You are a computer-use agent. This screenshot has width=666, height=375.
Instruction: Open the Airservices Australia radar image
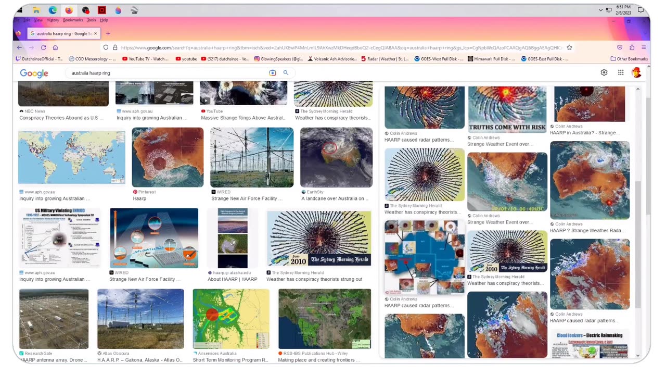pyautogui.click(x=231, y=319)
